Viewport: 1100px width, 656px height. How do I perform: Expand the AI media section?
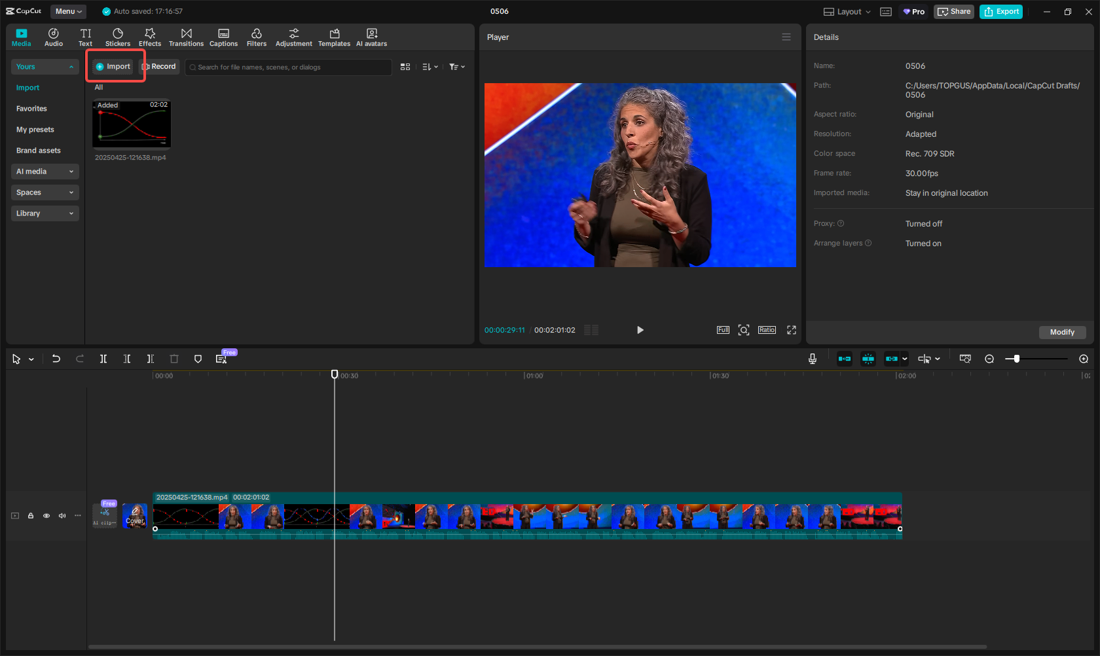(x=45, y=172)
